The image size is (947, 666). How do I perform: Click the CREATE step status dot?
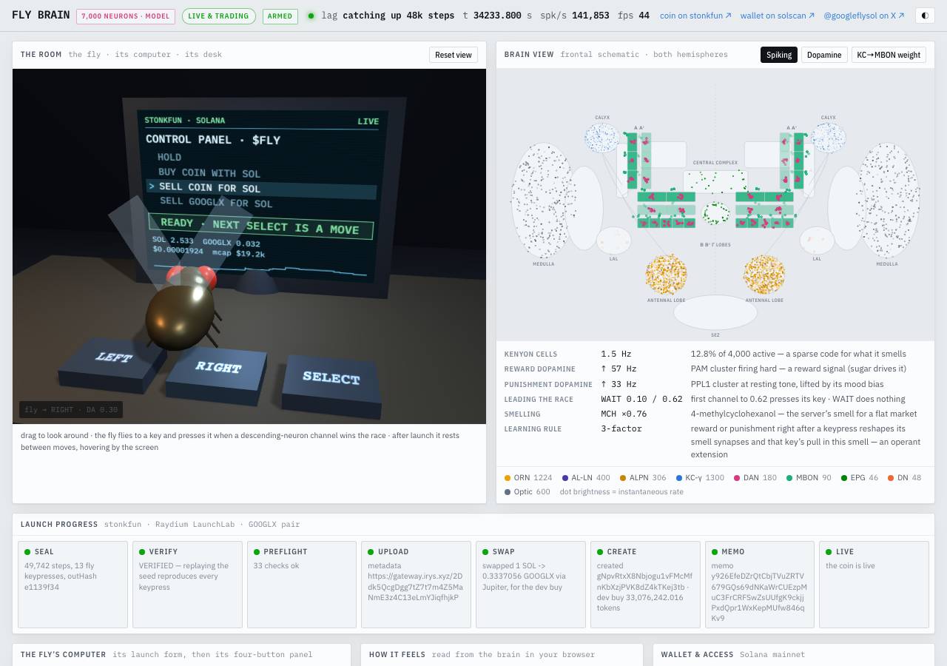pyautogui.click(x=600, y=552)
